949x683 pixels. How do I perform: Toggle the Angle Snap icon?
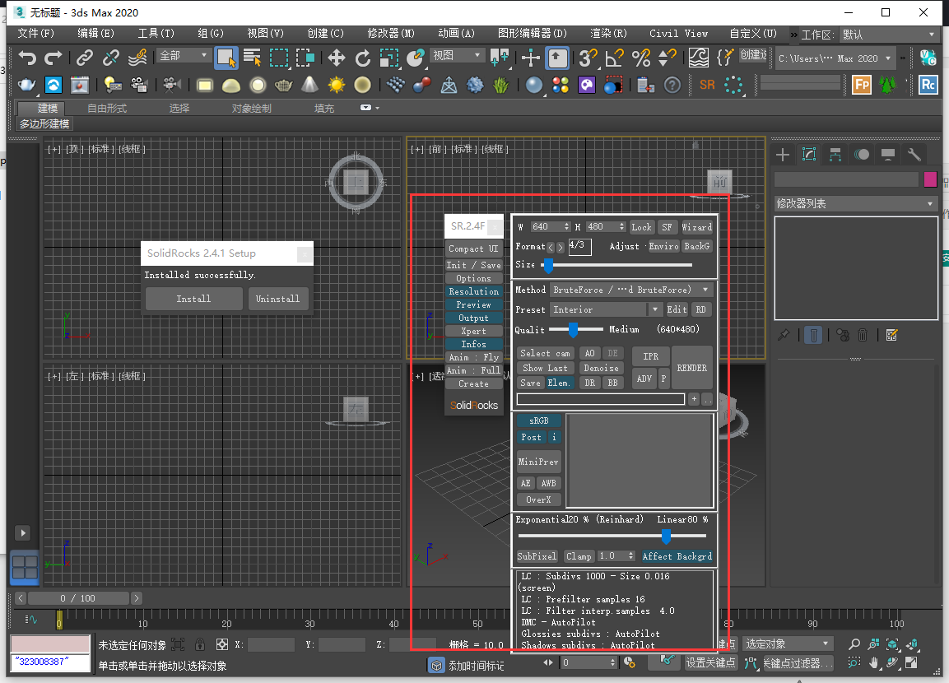[x=614, y=58]
